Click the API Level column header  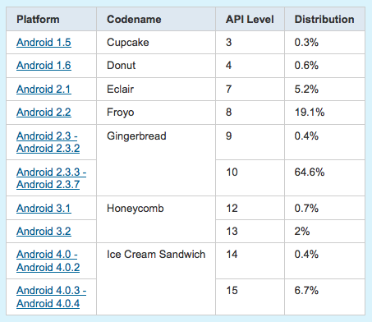250,19
